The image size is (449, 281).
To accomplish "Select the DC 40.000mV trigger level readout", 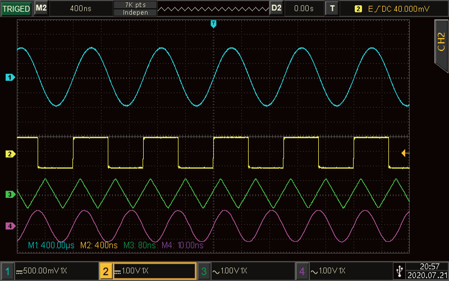I will point(405,9).
